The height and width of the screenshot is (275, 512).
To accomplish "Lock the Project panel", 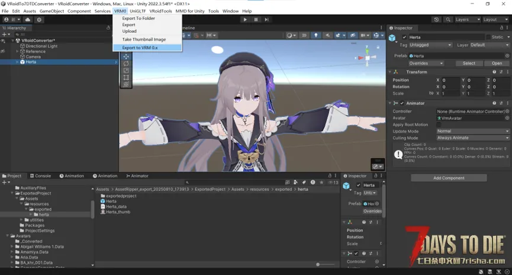I will pos(330,175).
